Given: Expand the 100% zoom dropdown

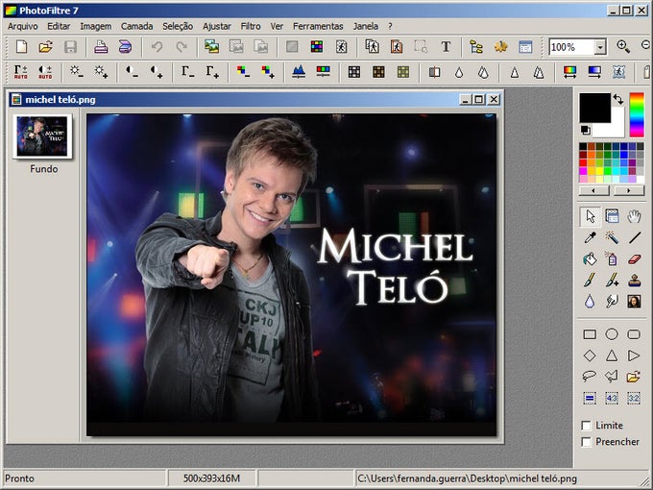Looking at the screenshot, I should tap(600, 47).
